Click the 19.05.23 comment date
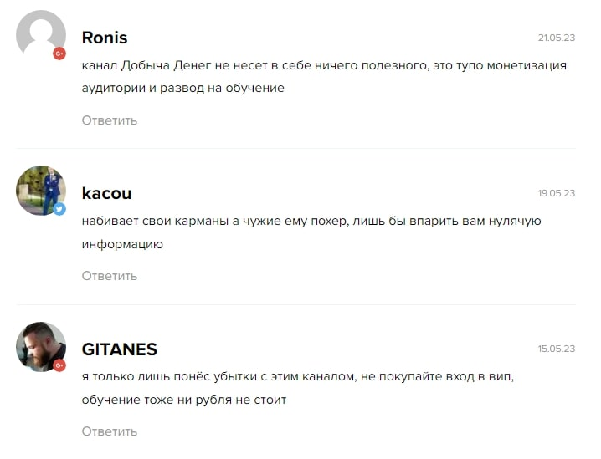This screenshot has width=601, height=459. (556, 193)
